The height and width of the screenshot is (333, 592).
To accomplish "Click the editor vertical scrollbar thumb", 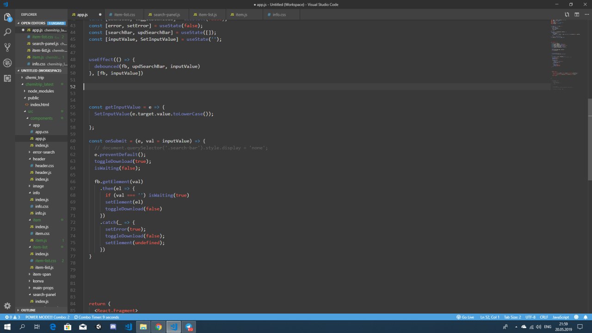I will [x=590, y=139].
